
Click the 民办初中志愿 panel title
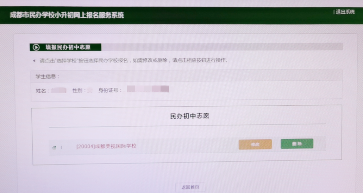(189, 116)
